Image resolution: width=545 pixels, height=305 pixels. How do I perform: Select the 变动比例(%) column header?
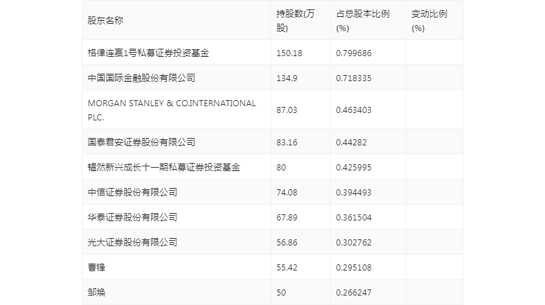coord(430,21)
